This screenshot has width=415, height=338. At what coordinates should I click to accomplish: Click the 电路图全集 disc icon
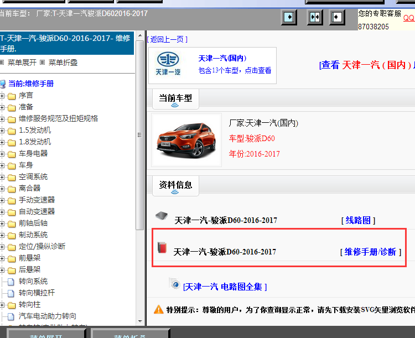click(174, 283)
